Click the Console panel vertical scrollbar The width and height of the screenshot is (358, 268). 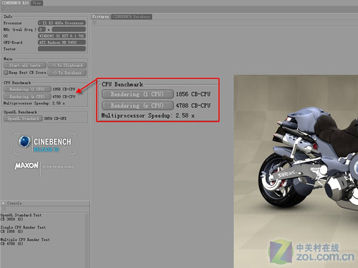click(x=87, y=240)
